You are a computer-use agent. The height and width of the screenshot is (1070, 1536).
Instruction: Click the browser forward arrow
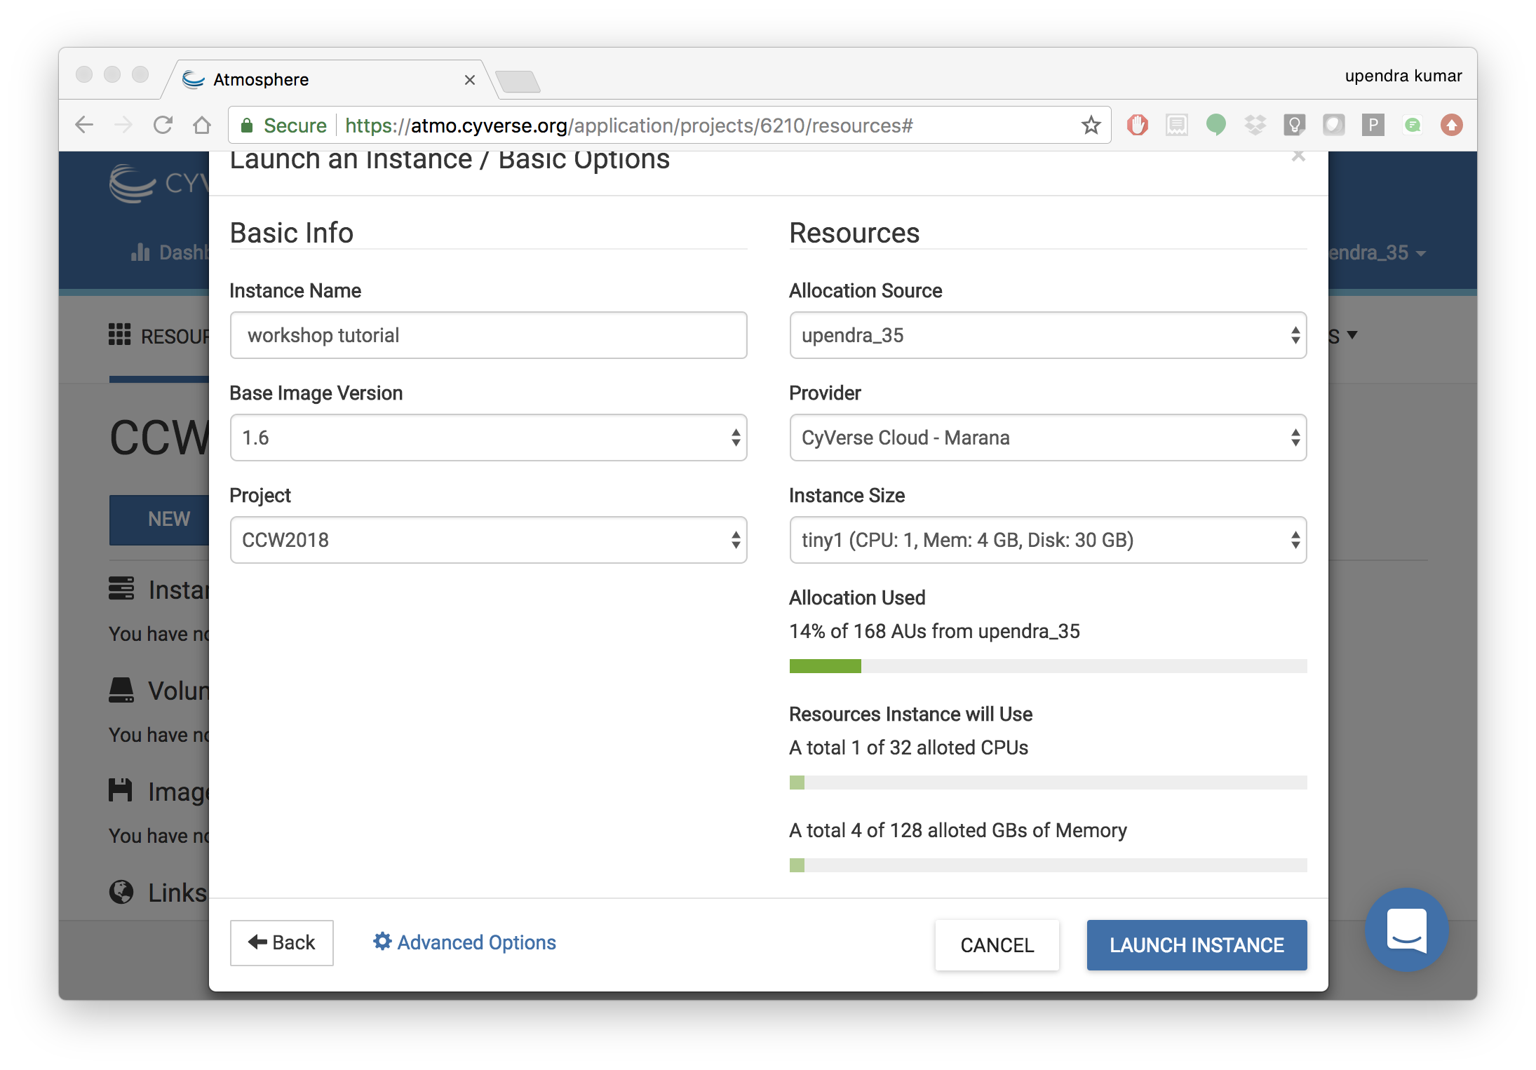[123, 126]
